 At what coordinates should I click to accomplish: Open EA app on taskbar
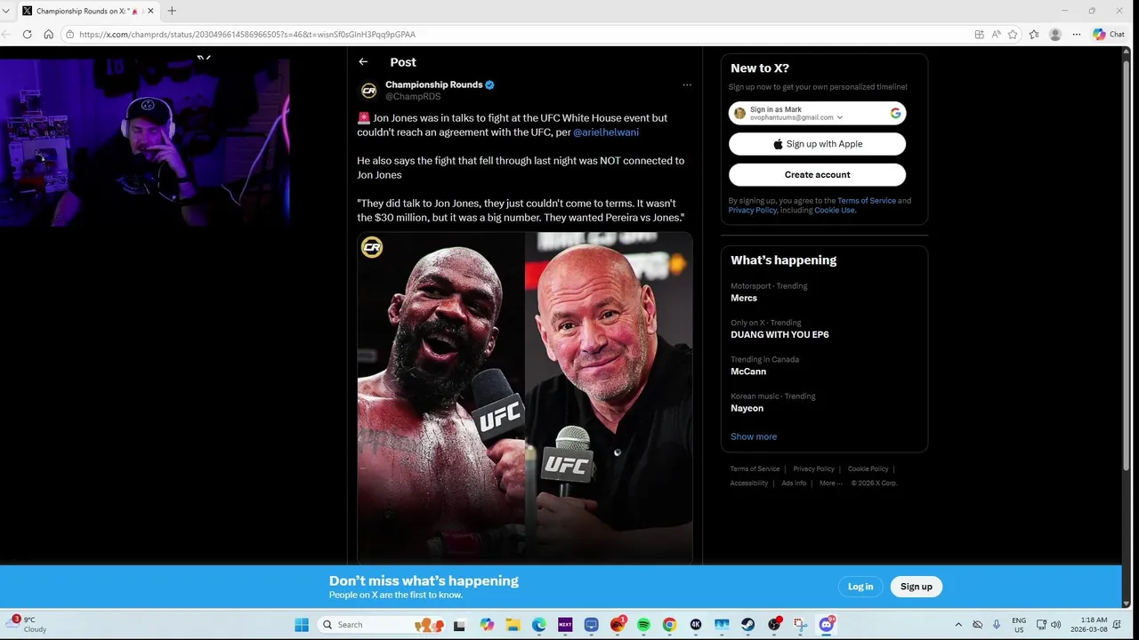click(618, 625)
